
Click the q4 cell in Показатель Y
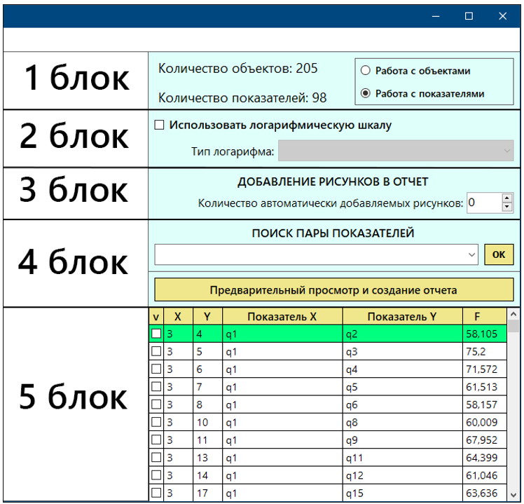pos(402,369)
